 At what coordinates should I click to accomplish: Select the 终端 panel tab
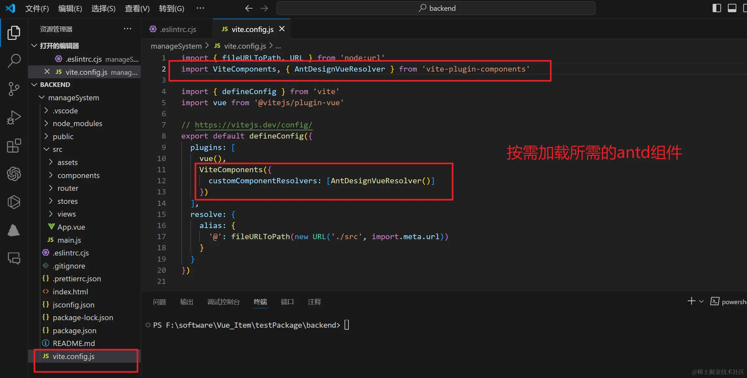point(260,302)
